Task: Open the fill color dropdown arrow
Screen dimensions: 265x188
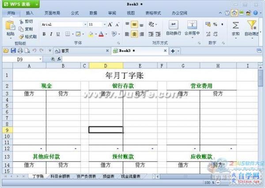Action: [x=96, y=34]
